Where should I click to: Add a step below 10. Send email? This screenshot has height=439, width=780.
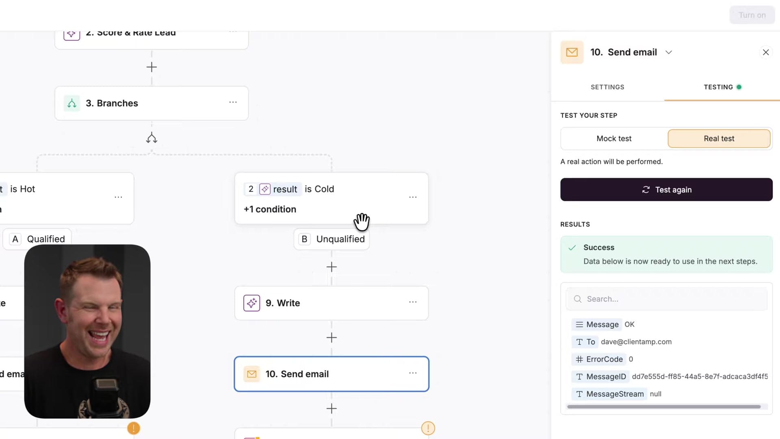[331, 409]
